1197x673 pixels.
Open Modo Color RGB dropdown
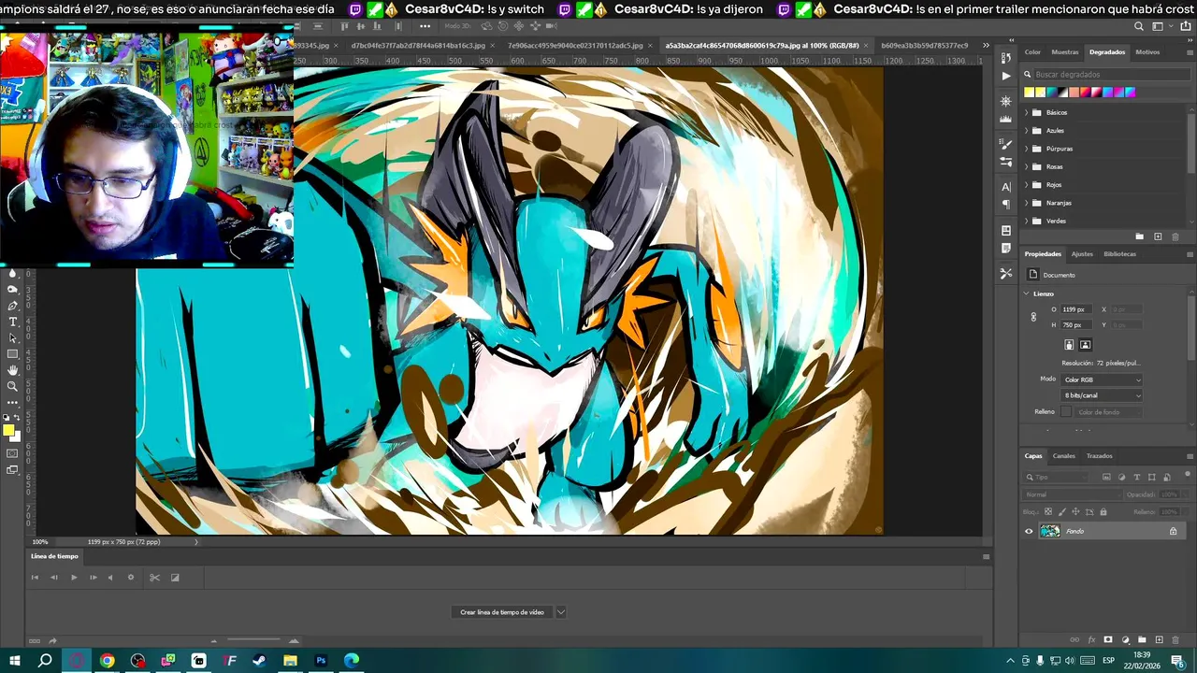pyautogui.click(x=1102, y=379)
